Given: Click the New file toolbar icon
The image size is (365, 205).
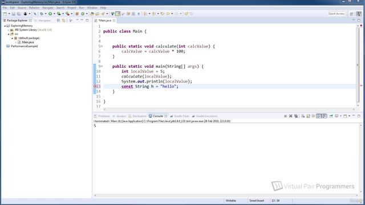Looking at the screenshot, I should (5, 14).
